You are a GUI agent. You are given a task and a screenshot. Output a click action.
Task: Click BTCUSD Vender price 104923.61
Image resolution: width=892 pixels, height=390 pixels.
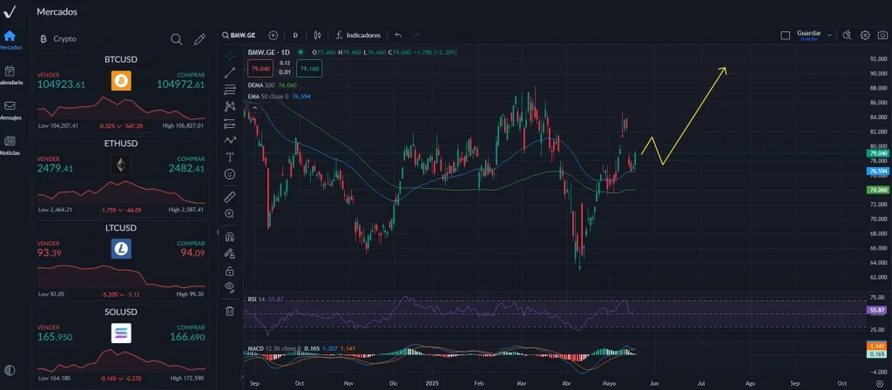(61, 84)
